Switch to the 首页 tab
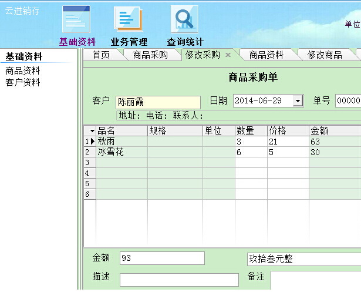The height and width of the screenshot is (299, 361). tap(101, 55)
